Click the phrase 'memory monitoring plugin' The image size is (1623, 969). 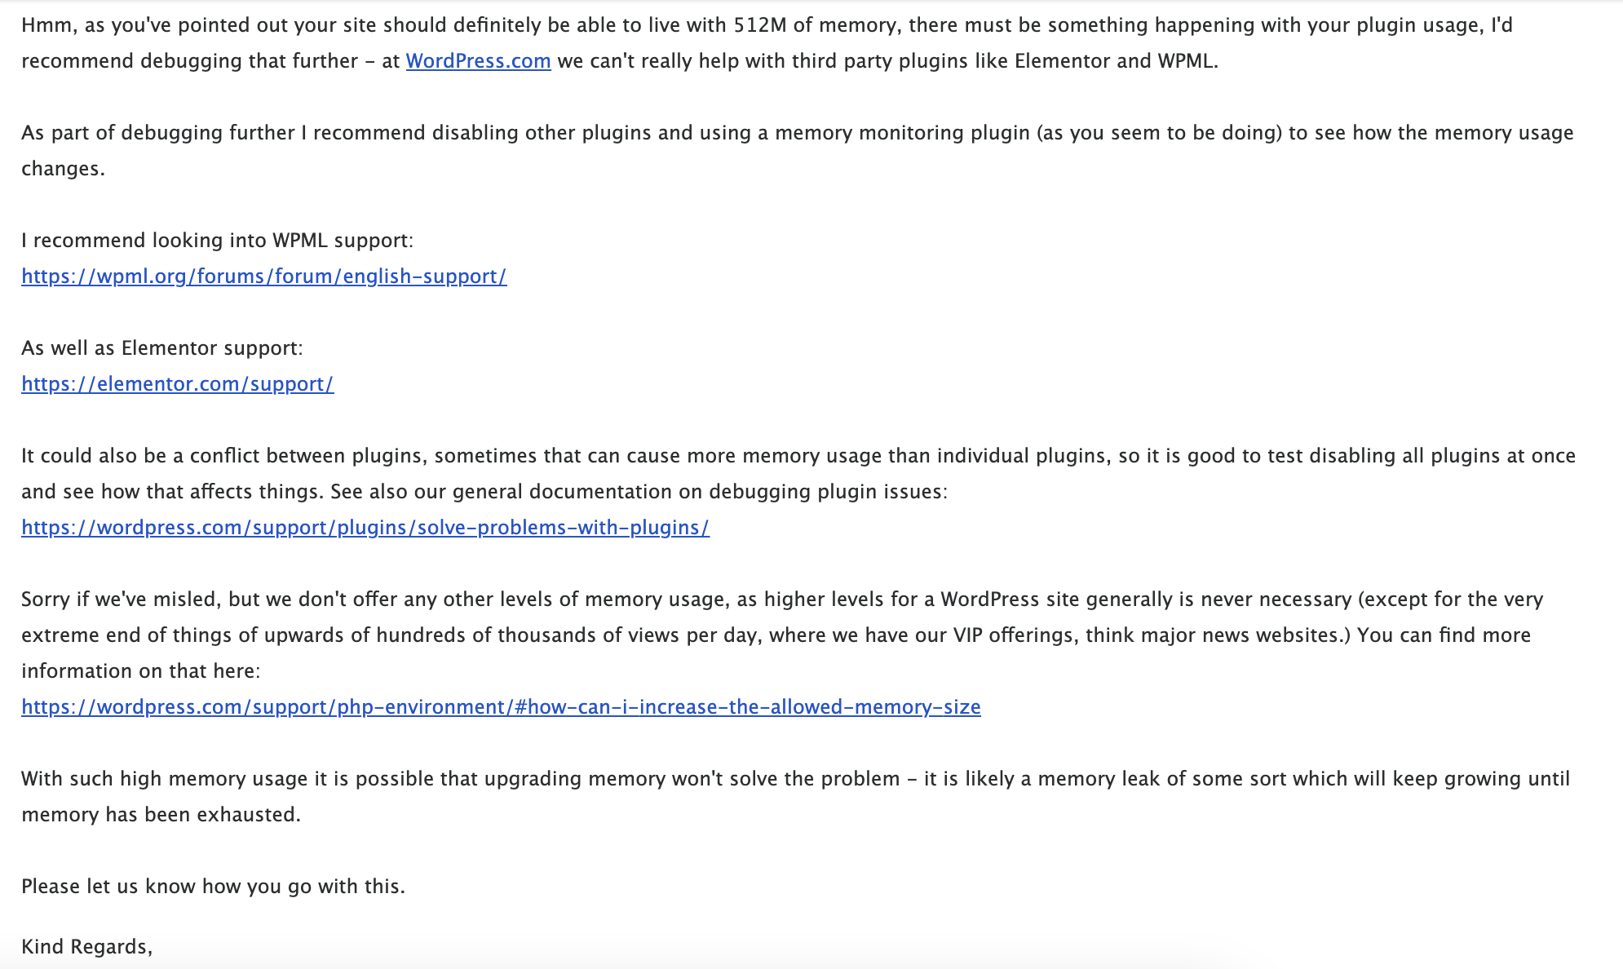[902, 133]
